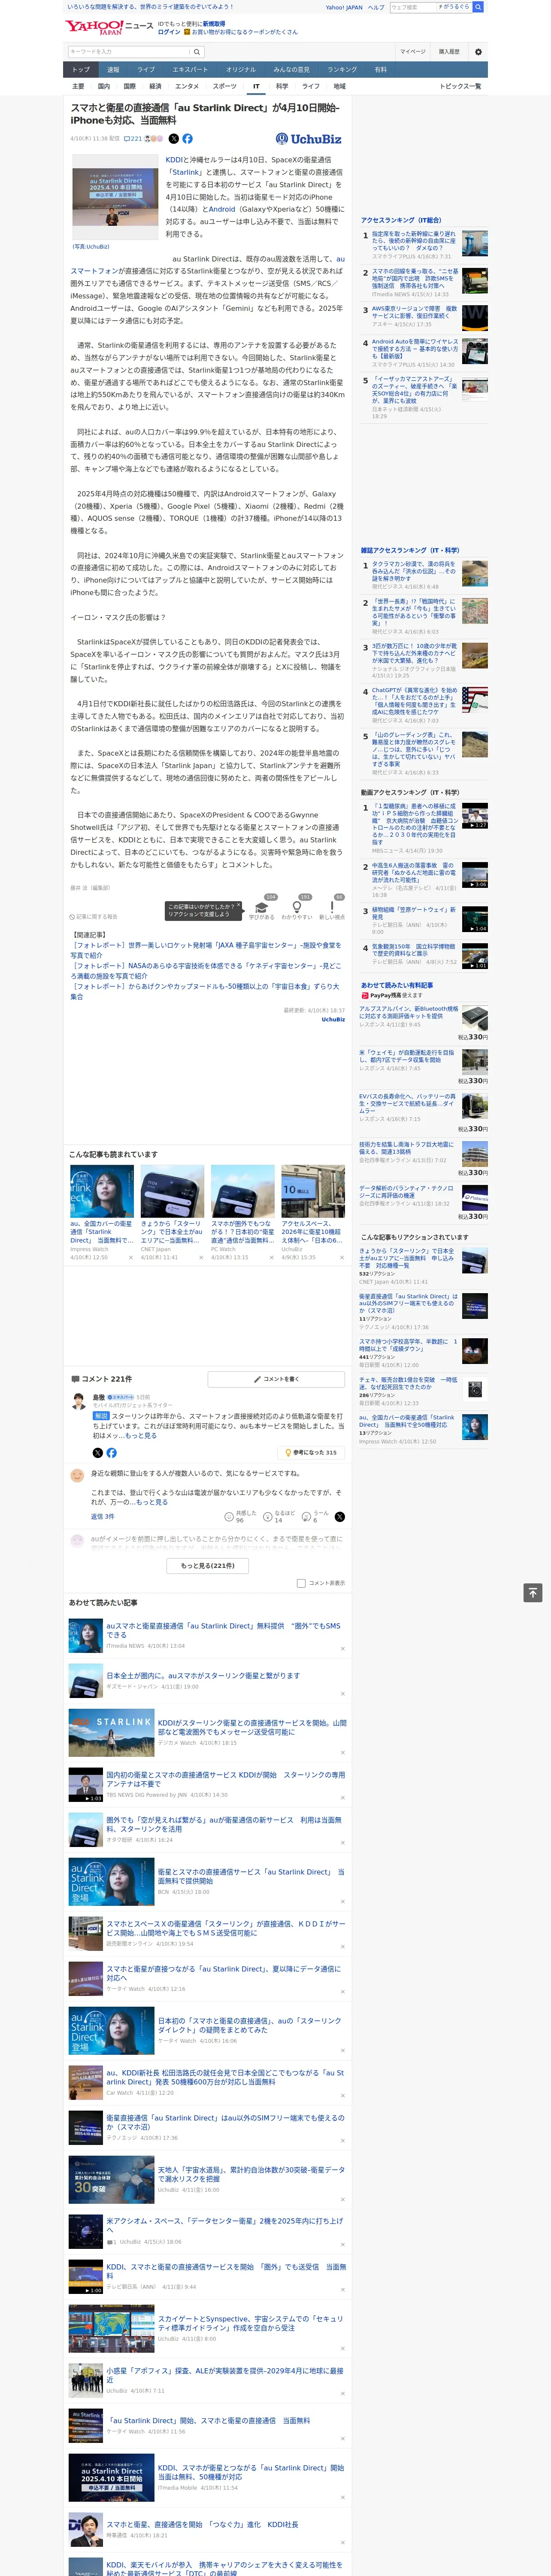551x2576 pixels.
Task: Share the article on X below headline
Action: coord(174,139)
